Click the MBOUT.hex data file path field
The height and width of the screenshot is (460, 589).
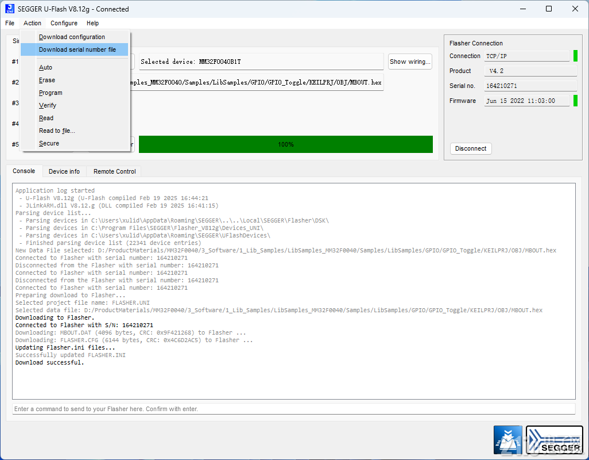point(256,82)
